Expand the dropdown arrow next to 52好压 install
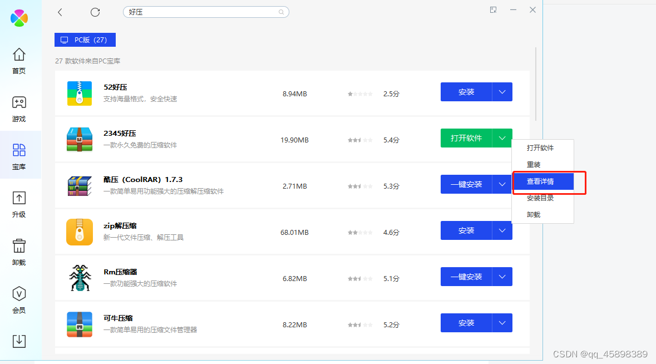 [x=502, y=92]
